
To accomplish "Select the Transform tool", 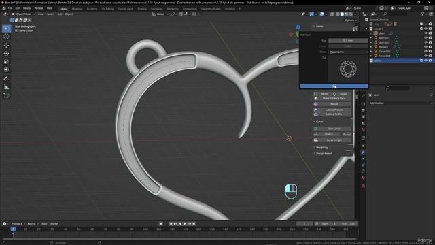I will click(6, 69).
